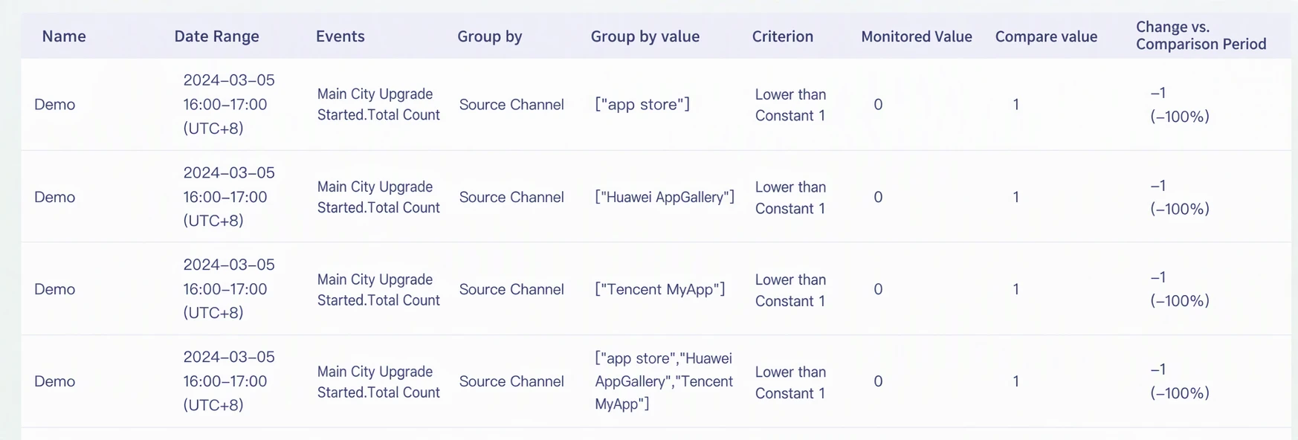Screen dimensions: 1298x440
Task: Click the combined three-channel group value cell
Action: coord(664,381)
